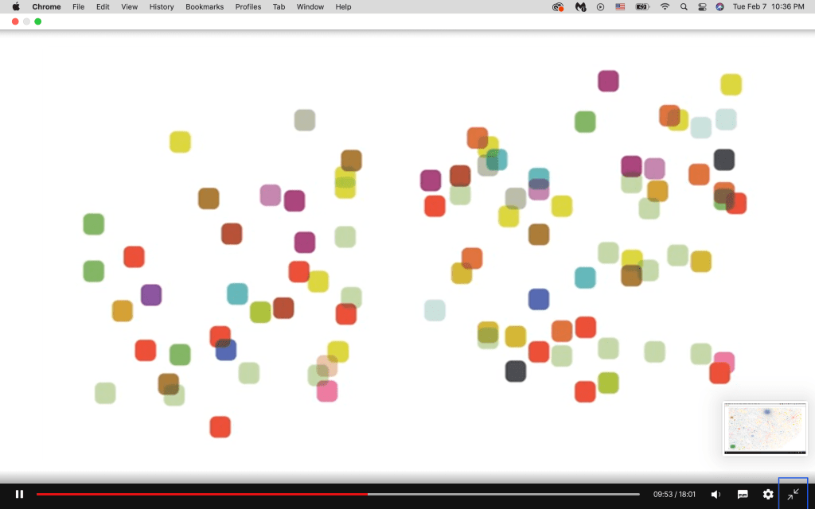
Task: Open the History menu
Action: click(x=162, y=6)
